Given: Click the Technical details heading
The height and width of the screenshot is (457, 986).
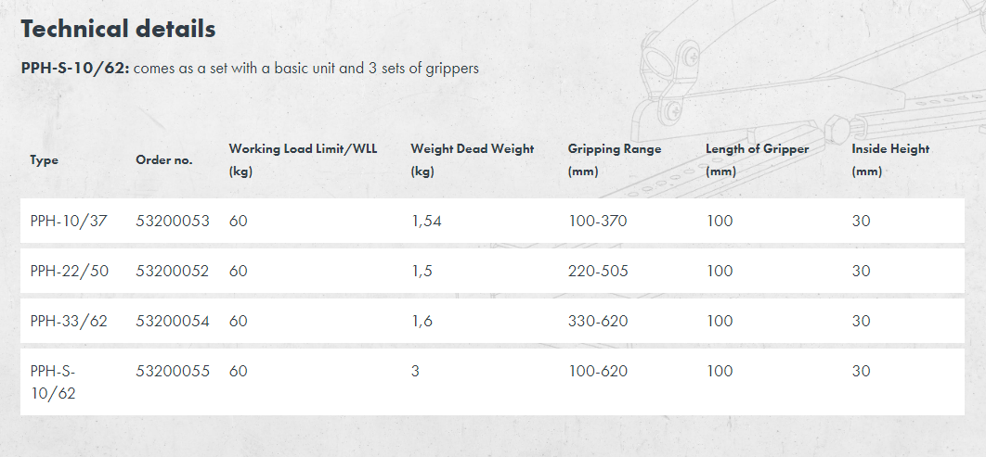Looking at the screenshot, I should pyautogui.click(x=118, y=29).
